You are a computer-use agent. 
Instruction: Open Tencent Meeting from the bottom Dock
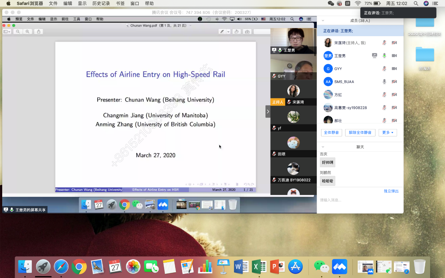(340, 266)
